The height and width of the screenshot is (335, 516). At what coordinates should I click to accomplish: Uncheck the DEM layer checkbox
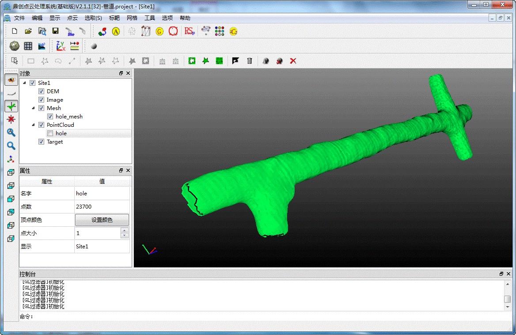pyautogui.click(x=41, y=91)
